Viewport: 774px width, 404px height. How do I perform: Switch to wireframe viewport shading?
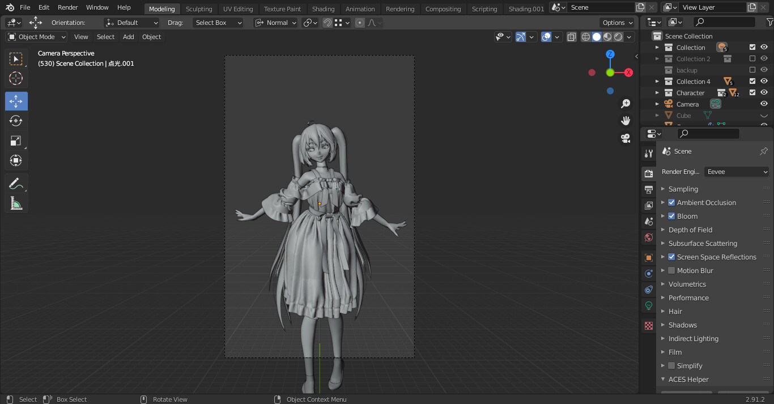(x=586, y=37)
